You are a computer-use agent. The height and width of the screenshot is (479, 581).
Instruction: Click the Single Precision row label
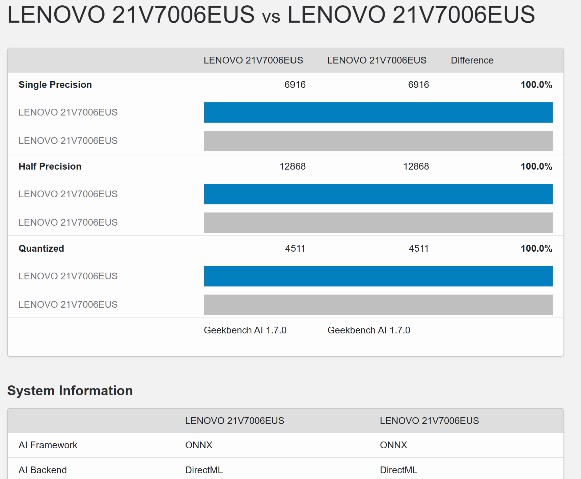pyautogui.click(x=55, y=84)
